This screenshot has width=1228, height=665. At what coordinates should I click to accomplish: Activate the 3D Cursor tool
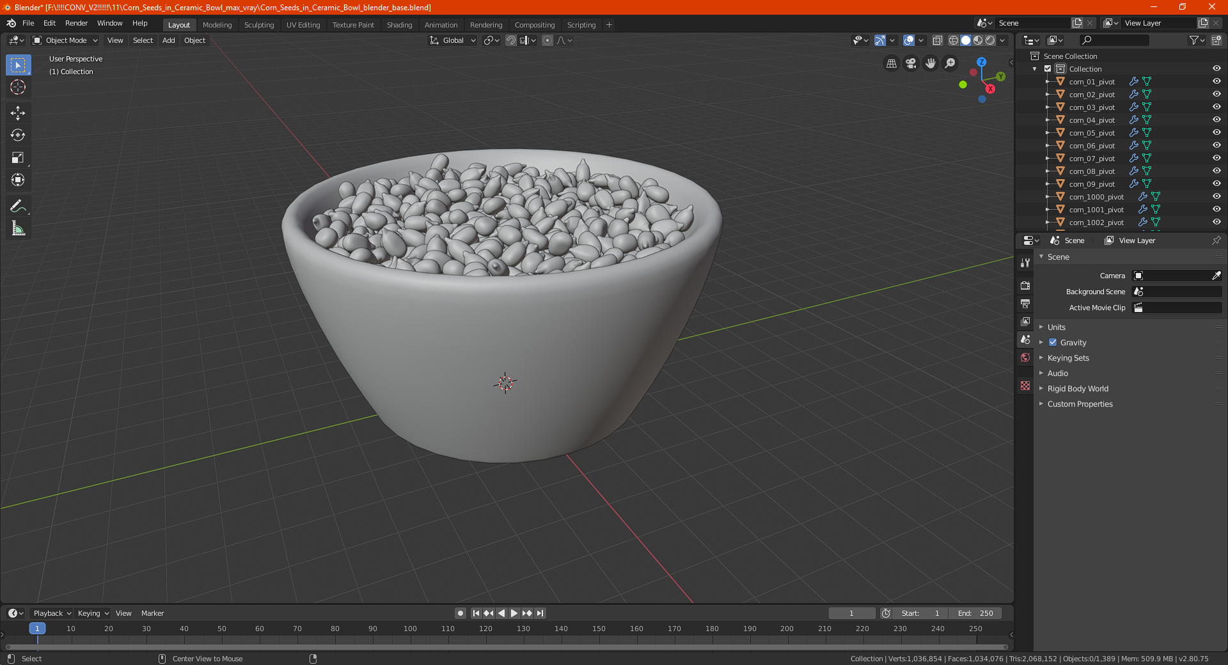click(x=18, y=87)
